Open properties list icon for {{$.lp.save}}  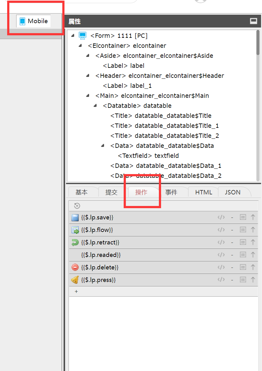[x=243, y=217]
